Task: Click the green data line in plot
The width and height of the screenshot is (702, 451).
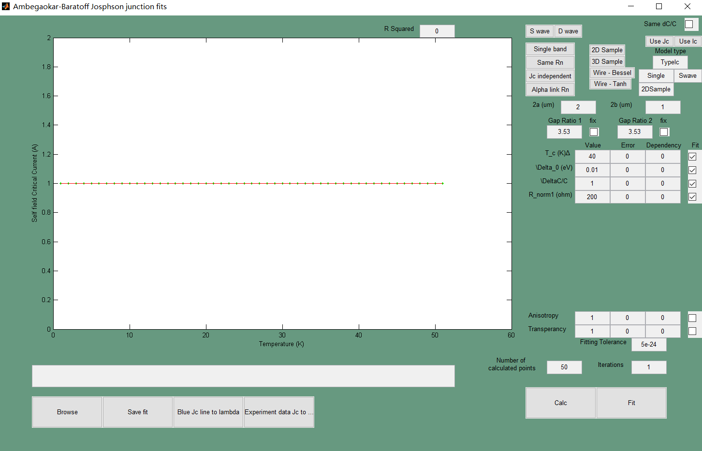Action: click(x=251, y=183)
